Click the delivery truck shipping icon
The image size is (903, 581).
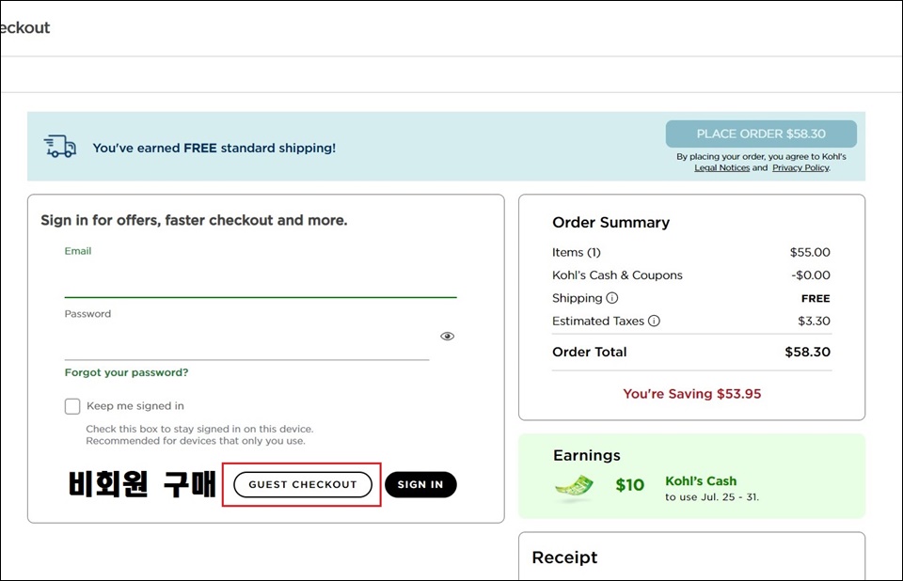(x=60, y=147)
